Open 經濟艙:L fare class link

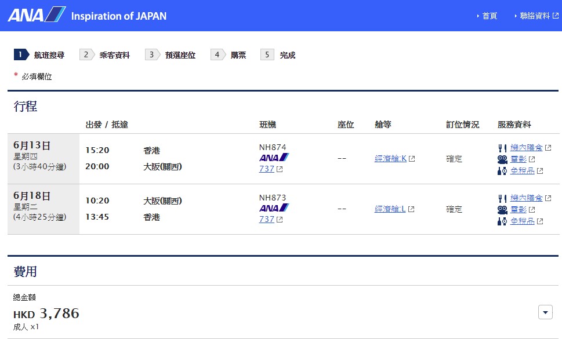pyautogui.click(x=390, y=209)
